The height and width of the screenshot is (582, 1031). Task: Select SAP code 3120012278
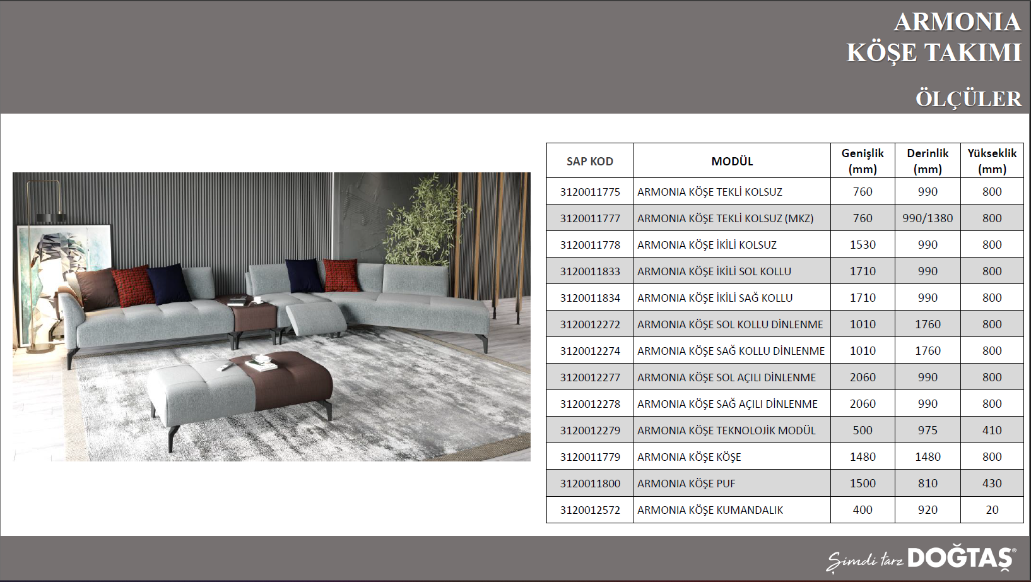point(590,404)
